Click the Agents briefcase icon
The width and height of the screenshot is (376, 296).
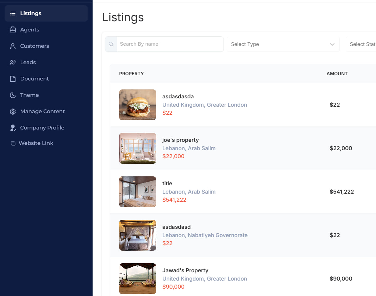pos(13,30)
